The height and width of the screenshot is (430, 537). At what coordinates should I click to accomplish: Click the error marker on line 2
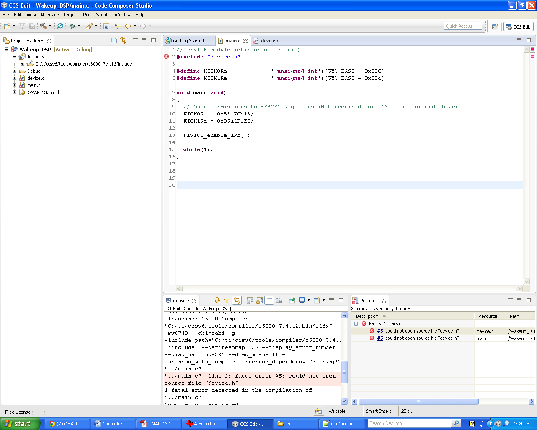point(166,57)
